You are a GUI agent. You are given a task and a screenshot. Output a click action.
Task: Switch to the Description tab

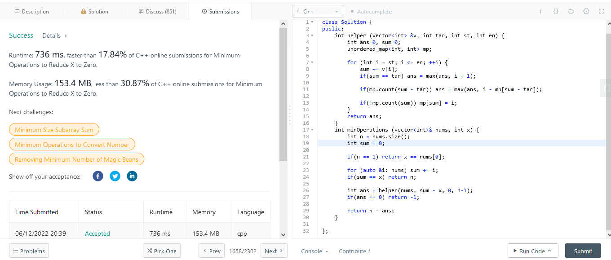31,11
